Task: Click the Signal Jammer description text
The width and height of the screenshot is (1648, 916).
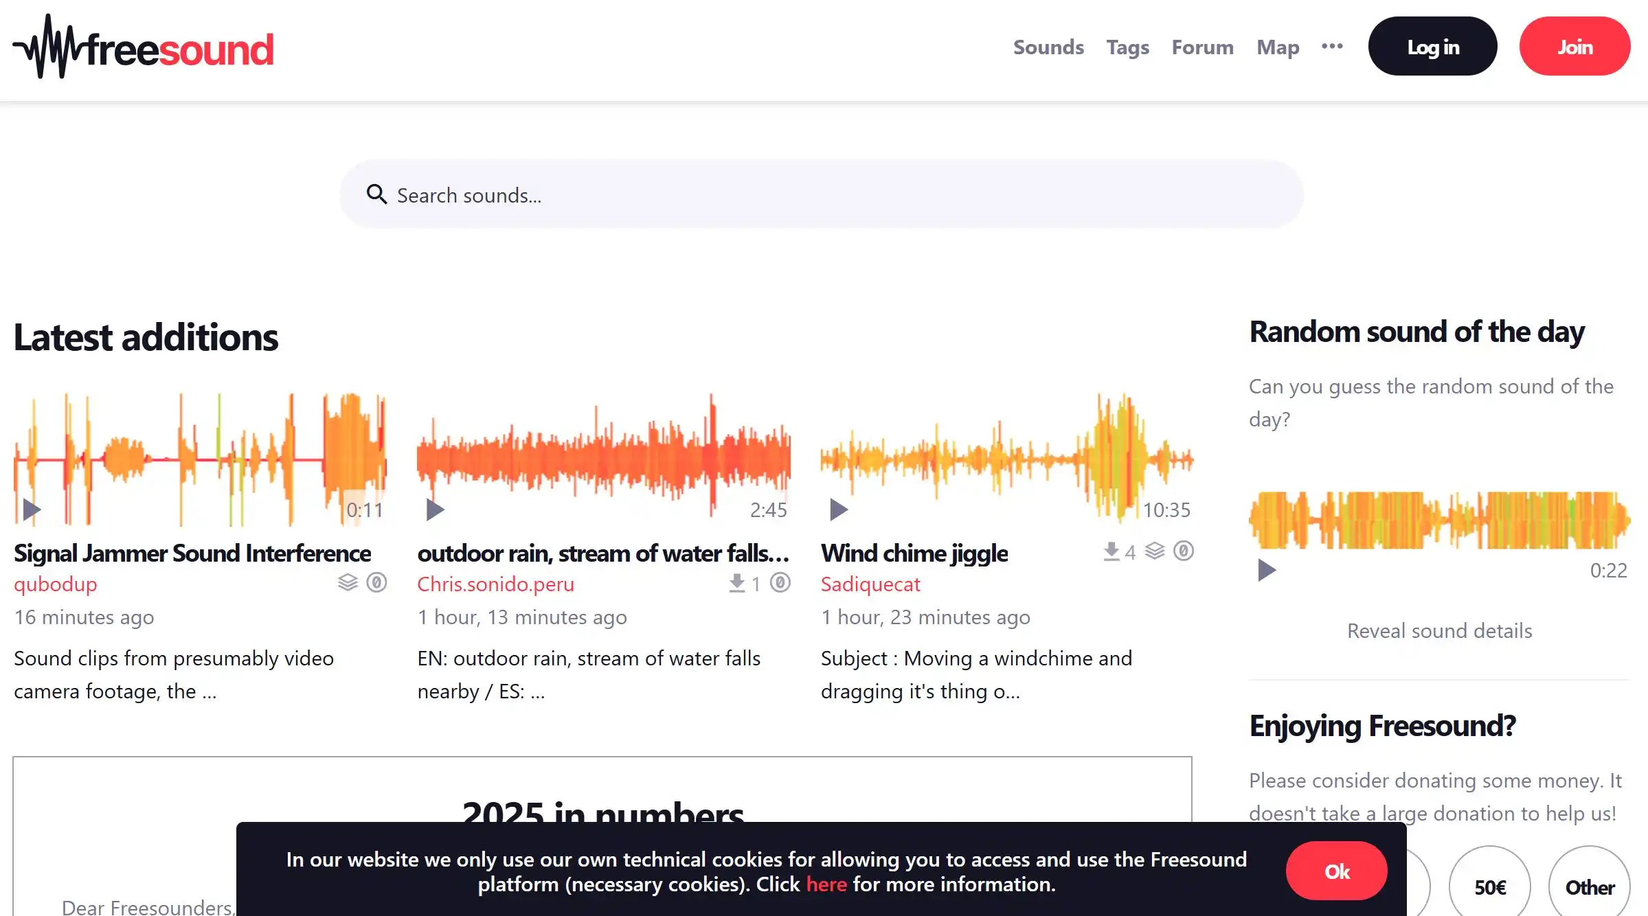Action: 174,674
